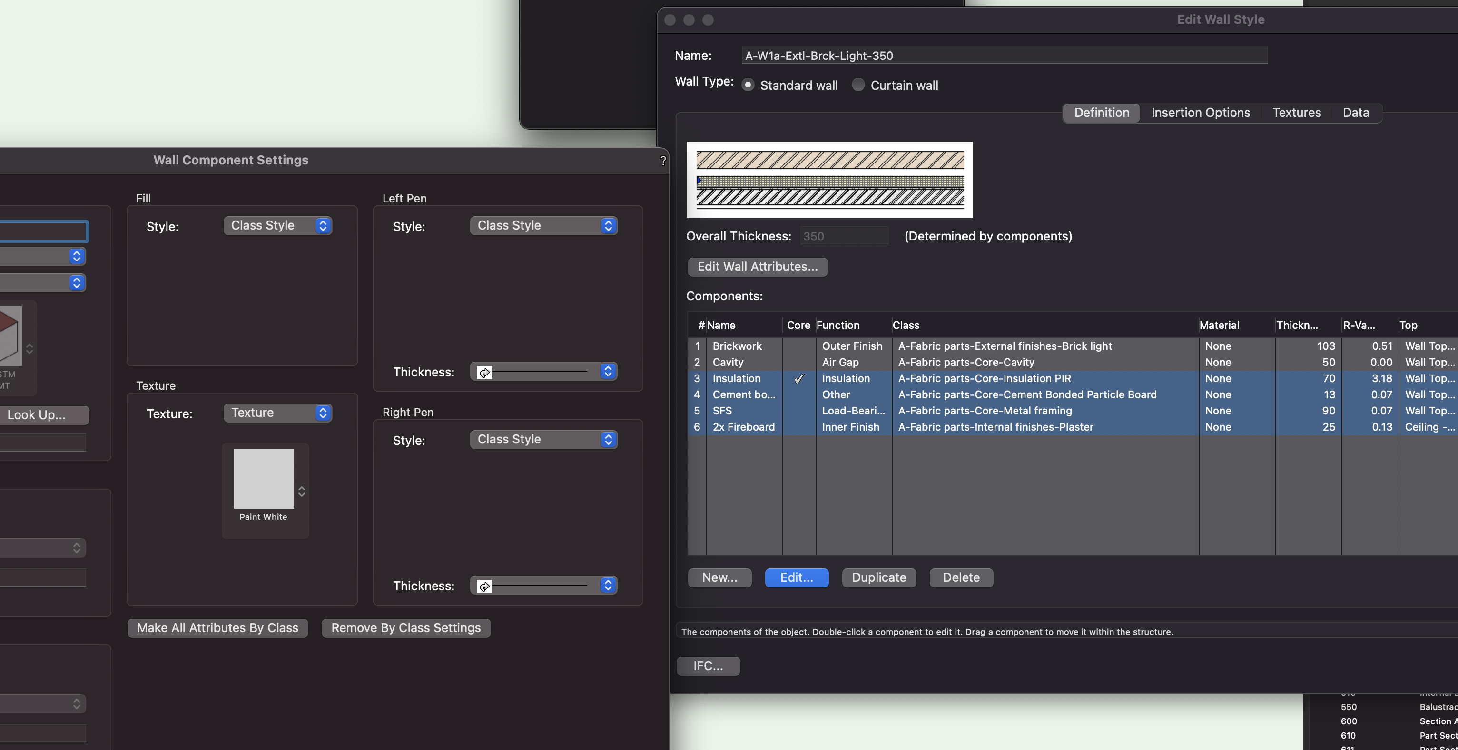Screen dimensions: 1458x750
Task: Click the help question mark icon
Action: 663,161
